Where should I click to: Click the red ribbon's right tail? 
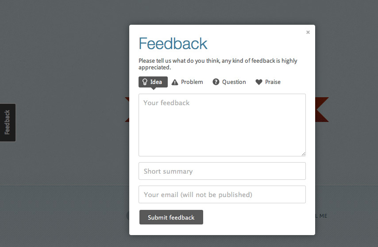[322, 110]
